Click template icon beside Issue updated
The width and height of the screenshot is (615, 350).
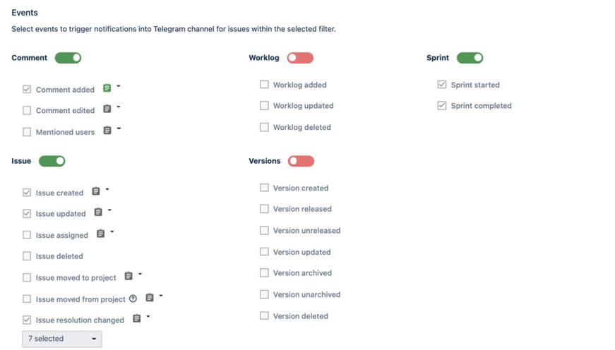click(98, 212)
